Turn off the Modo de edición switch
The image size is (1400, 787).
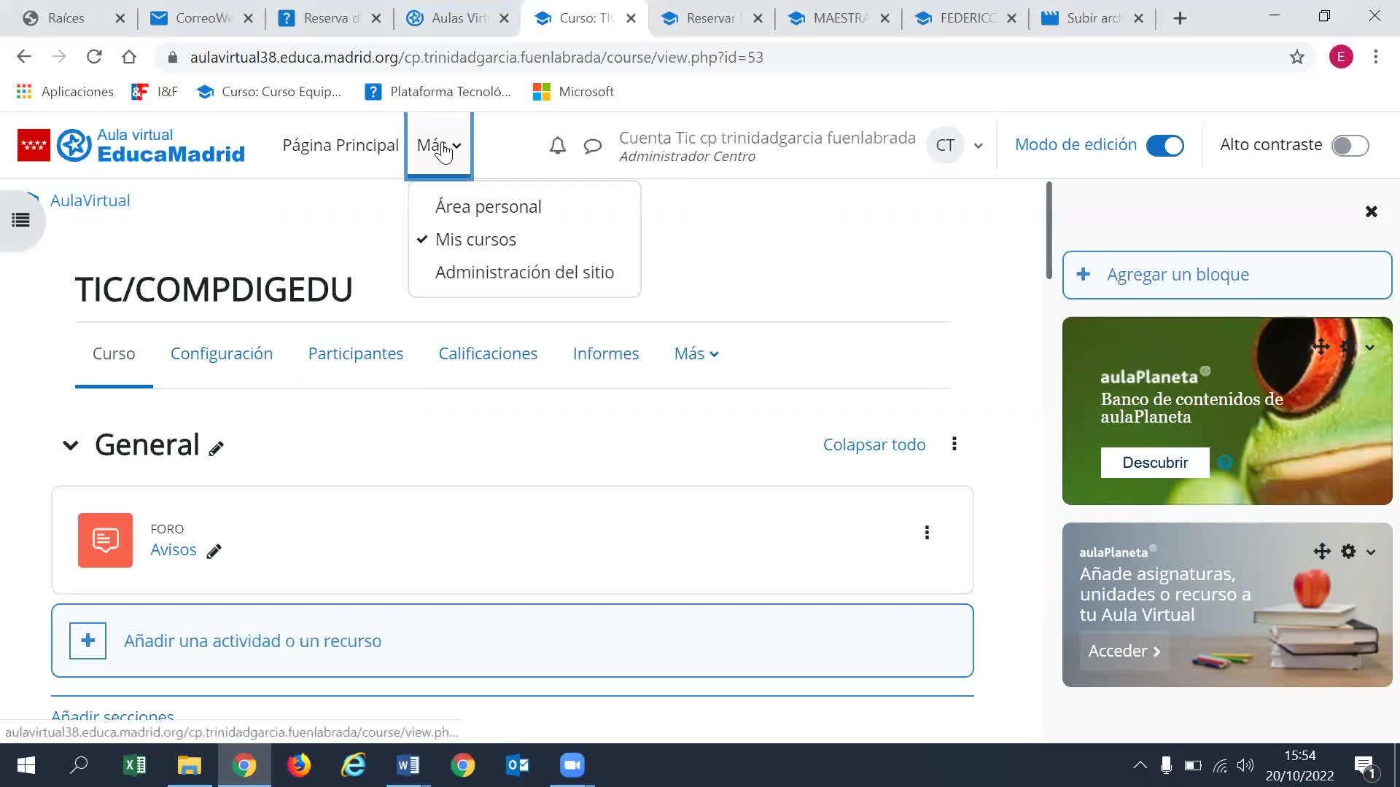1164,145
